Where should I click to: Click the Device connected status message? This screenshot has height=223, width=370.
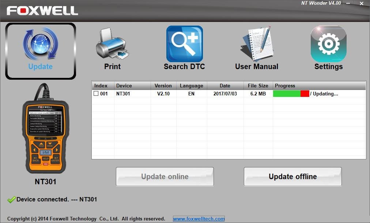(x=57, y=199)
